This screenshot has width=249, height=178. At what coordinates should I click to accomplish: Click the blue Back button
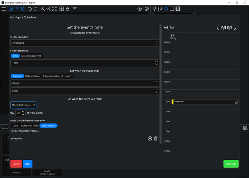click(27, 164)
